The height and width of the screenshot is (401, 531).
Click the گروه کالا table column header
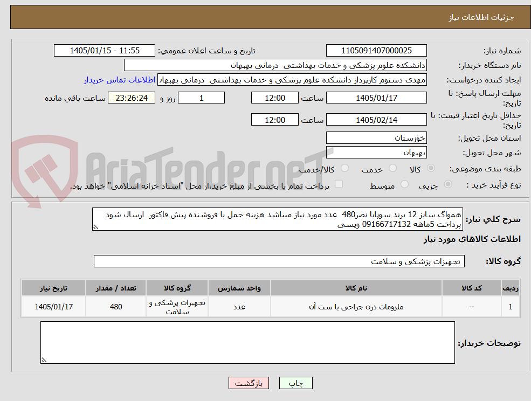point(177,288)
